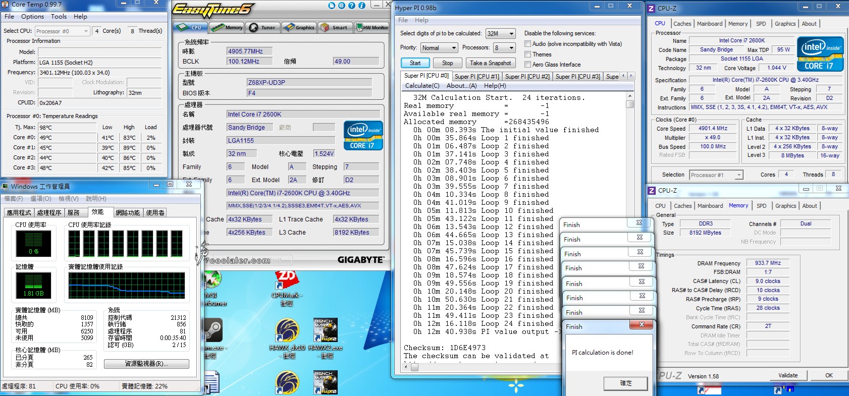Image resolution: width=849 pixels, height=396 pixels.
Task: Click the EasyTune6 info icon
Action: point(362,6)
